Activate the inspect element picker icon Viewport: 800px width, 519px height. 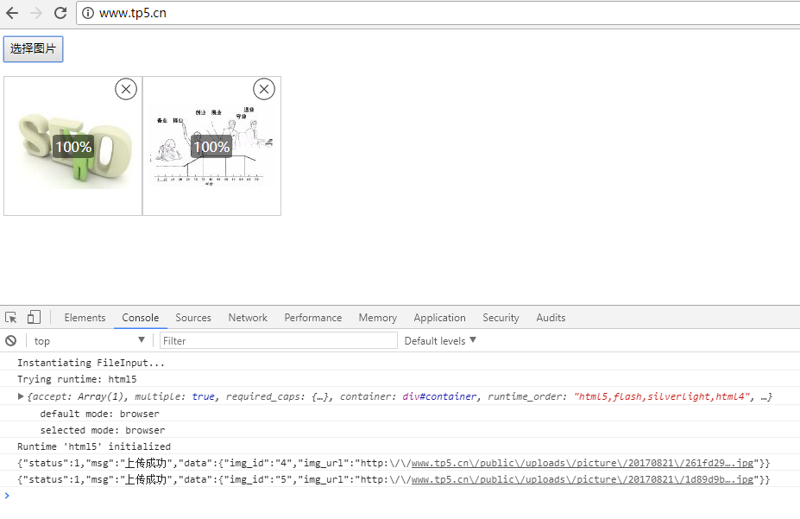tap(11, 318)
